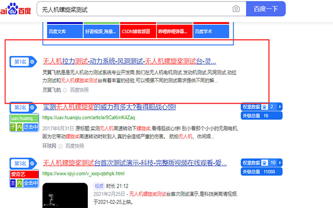
Task: Click the 子 tag under uav.huanqiu
Action: tap(13, 127)
